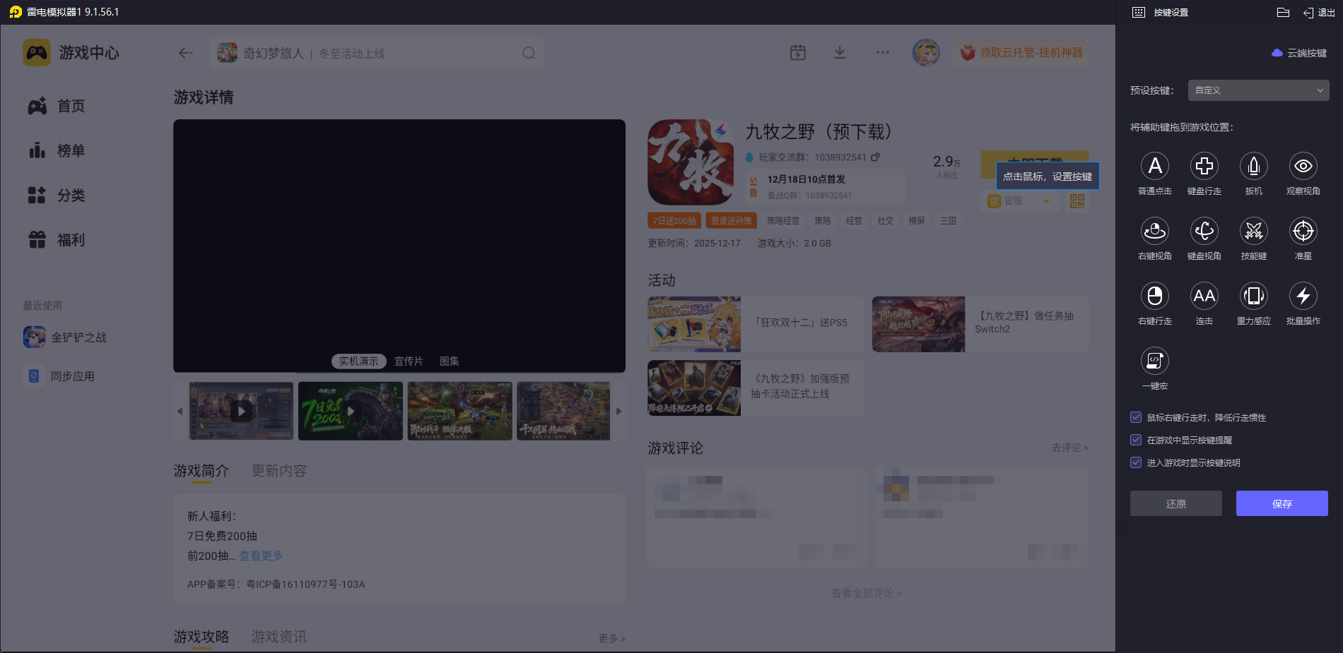Switch to the 游戏资讯 tab

pyautogui.click(x=279, y=637)
